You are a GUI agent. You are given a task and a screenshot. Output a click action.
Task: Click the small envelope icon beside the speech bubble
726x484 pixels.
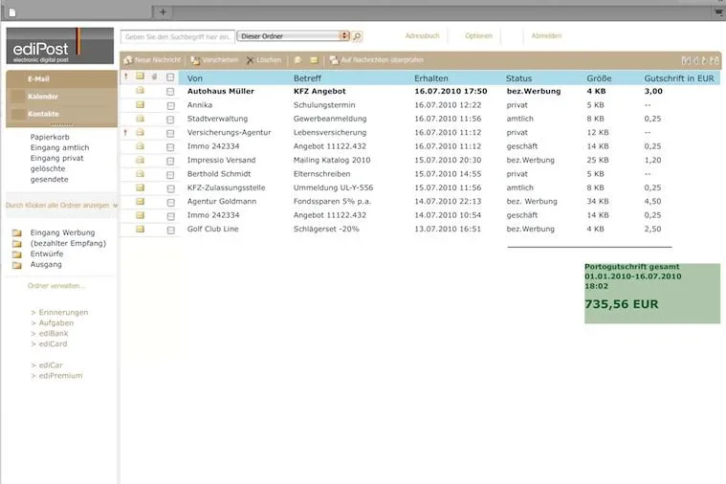314,60
